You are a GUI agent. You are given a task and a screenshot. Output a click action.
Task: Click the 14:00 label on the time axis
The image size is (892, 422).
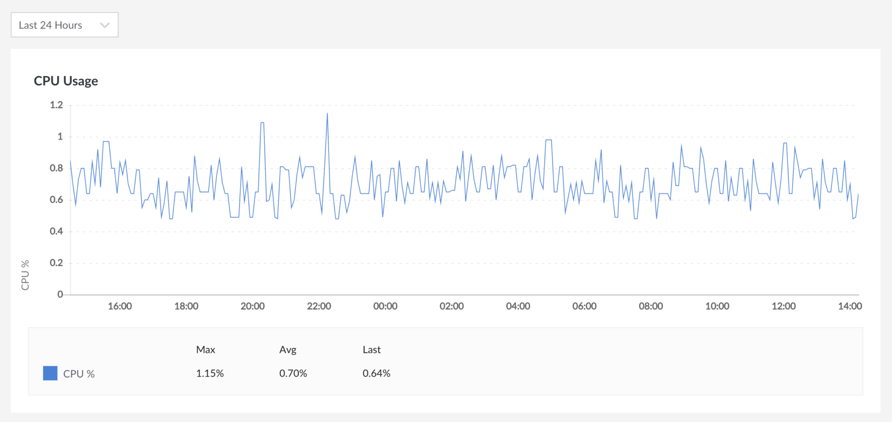(x=850, y=306)
